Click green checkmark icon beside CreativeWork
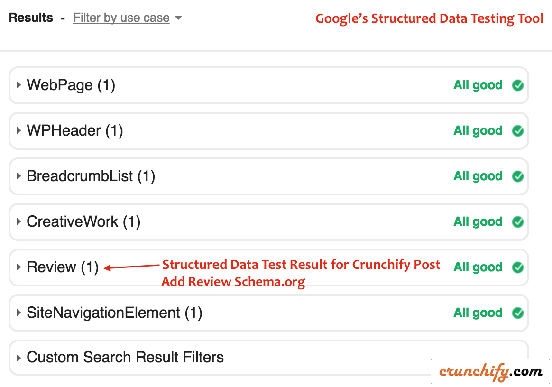 click(518, 222)
